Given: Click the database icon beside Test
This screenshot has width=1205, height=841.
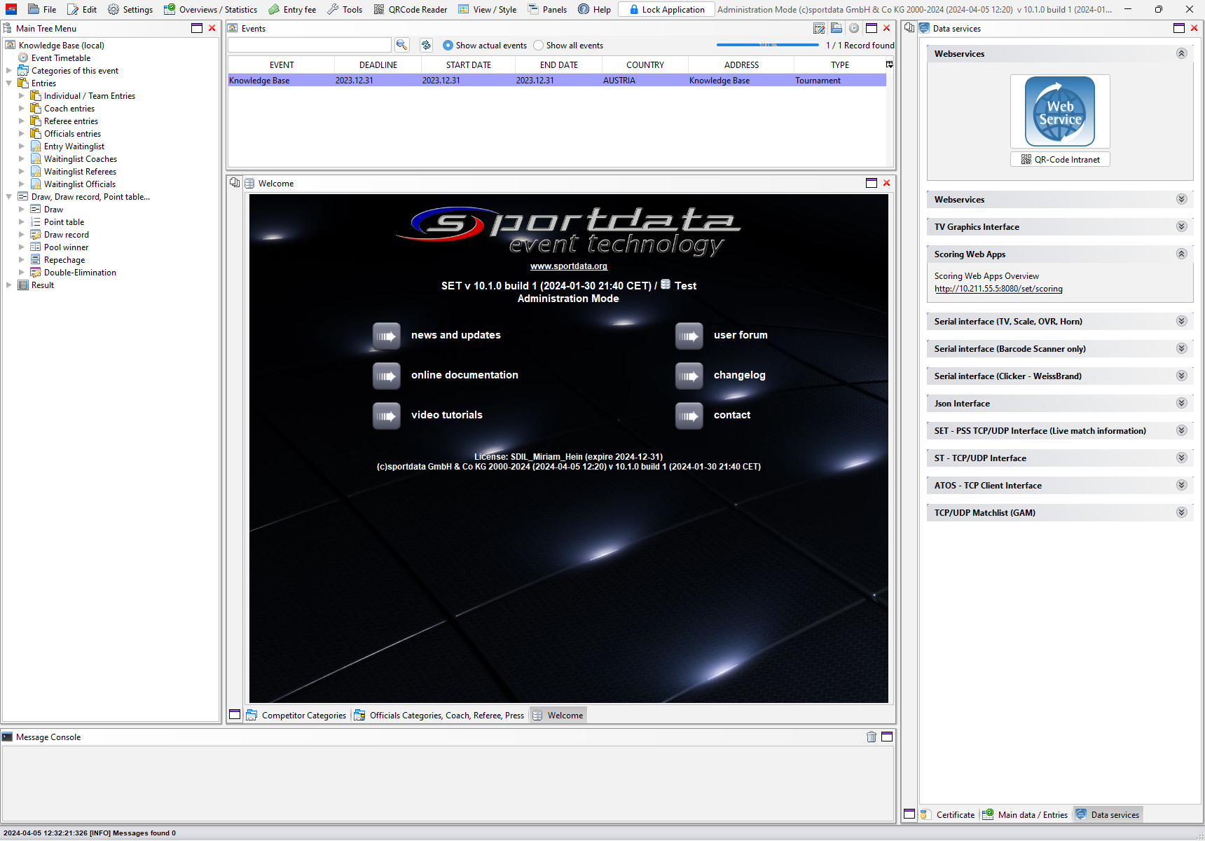Looking at the screenshot, I should coord(666,285).
